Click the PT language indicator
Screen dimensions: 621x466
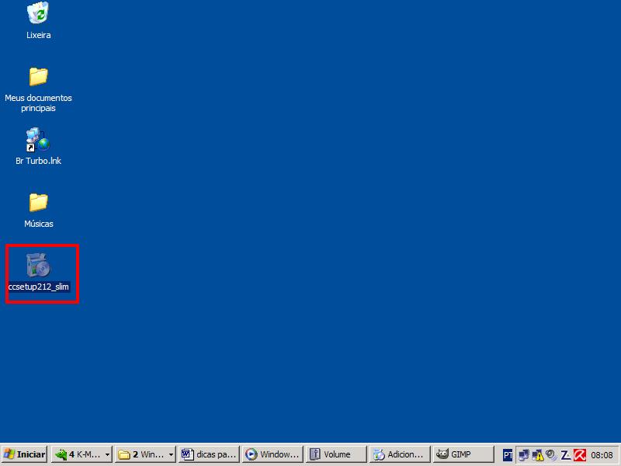pyautogui.click(x=508, y=455)
